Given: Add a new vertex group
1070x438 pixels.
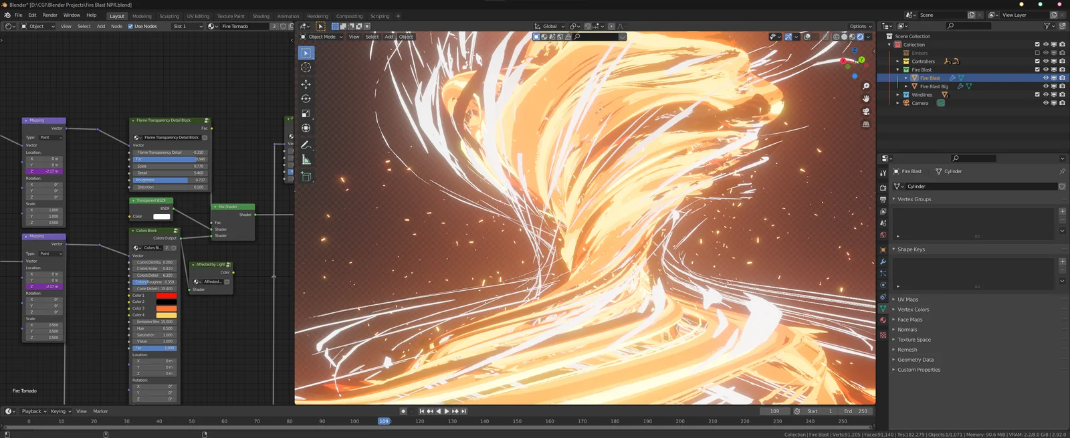Looking at the screenshot, I should tap(1062, 211).
